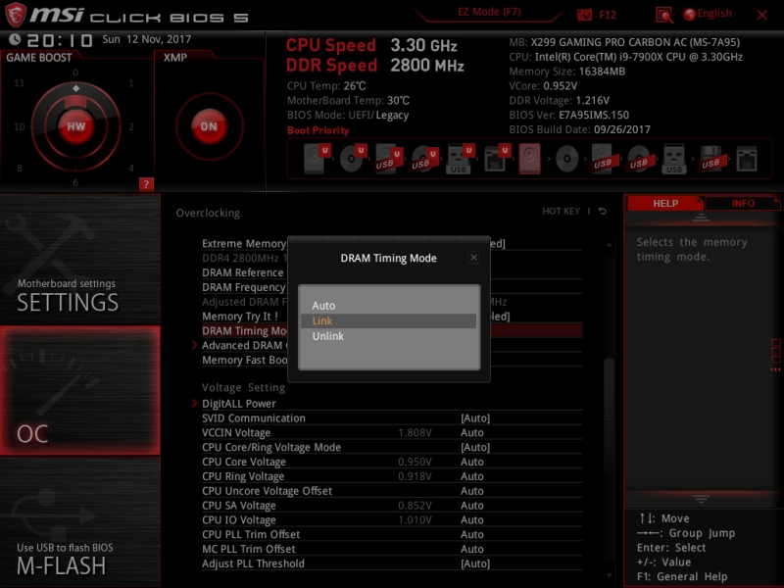784x588 pixels.
Task: Choose Auto in DRAM Timing Mode list
Action: [x=388, y=306]
